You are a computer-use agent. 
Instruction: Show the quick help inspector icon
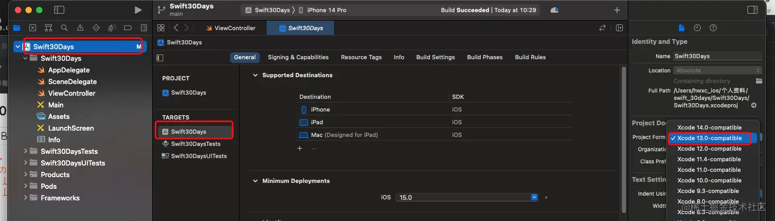[x=713, y=28]
